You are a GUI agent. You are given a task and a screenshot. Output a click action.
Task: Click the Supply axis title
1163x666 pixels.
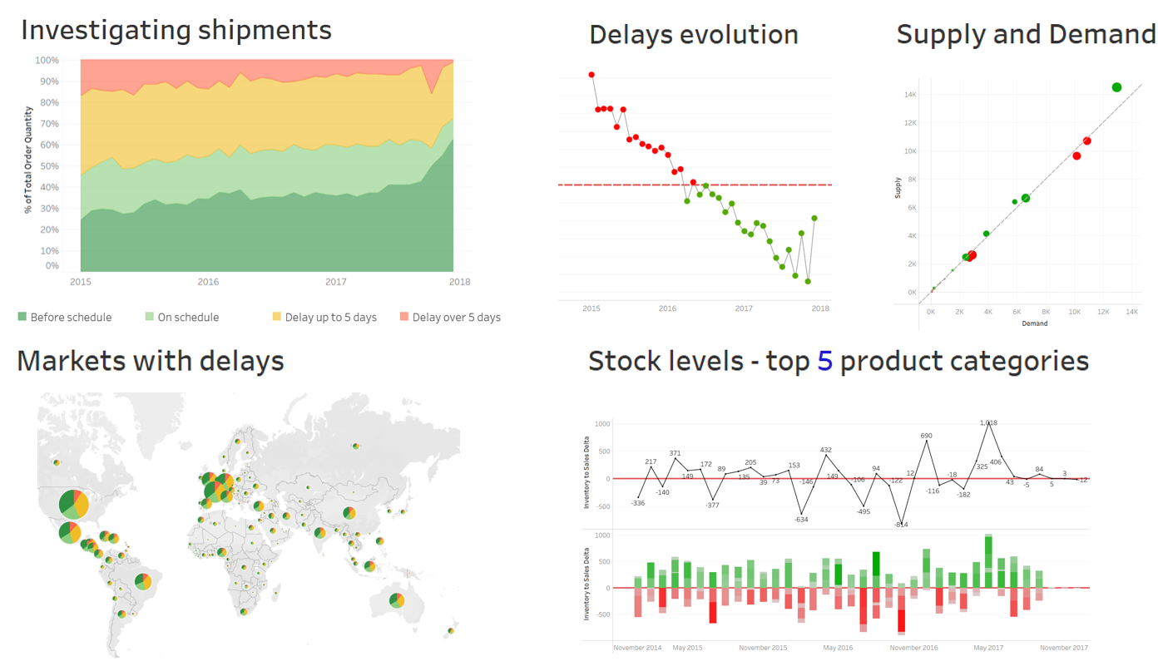898,187
